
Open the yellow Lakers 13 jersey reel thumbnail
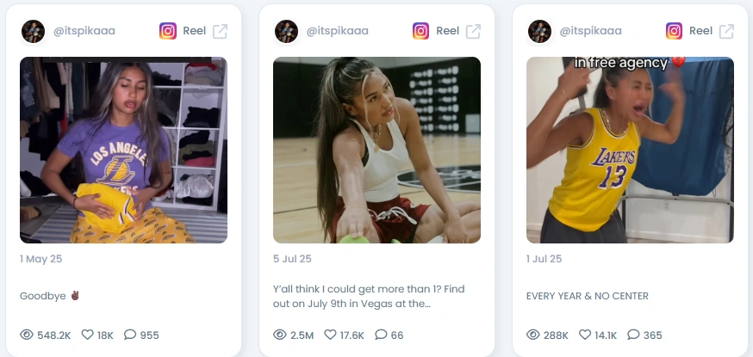(630, 150)
